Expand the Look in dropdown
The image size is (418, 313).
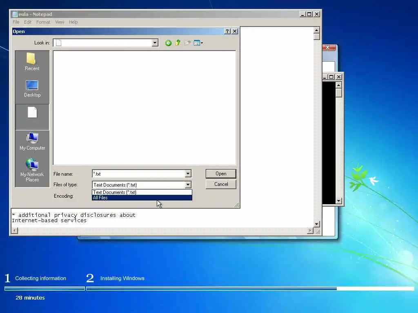point(155,43)
